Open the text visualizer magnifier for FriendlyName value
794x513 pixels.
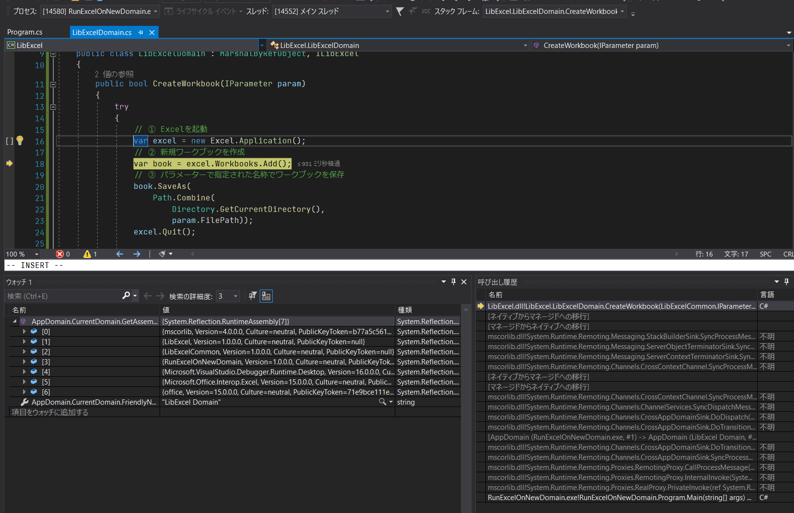pos(382,402)
